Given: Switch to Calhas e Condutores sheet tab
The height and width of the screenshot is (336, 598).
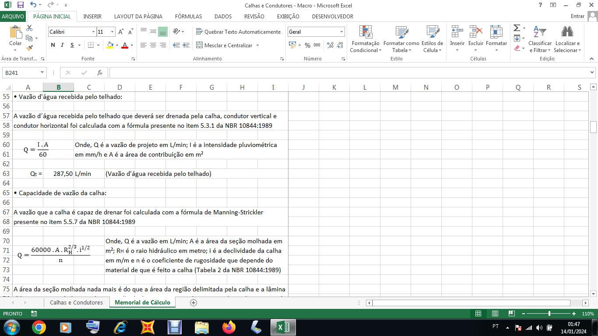Looking at the screenshot, I should point(76,302).
